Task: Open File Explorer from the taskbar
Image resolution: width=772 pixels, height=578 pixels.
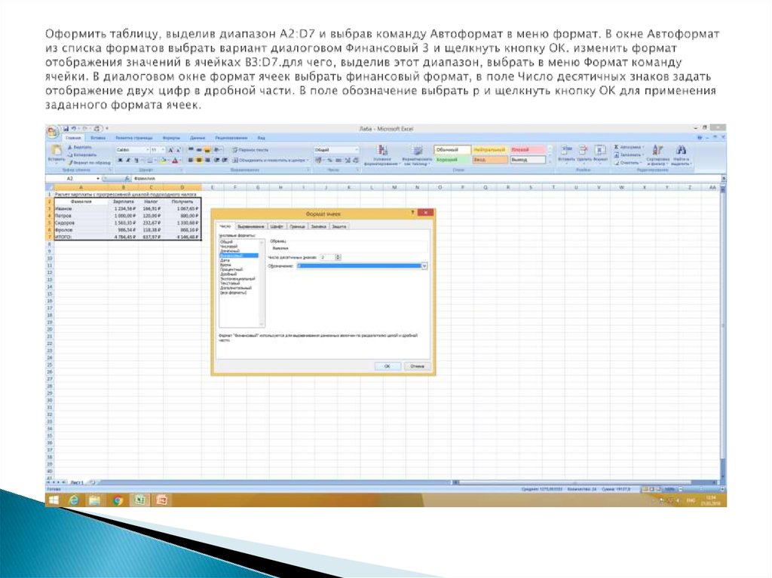Action: pos(95,500)
